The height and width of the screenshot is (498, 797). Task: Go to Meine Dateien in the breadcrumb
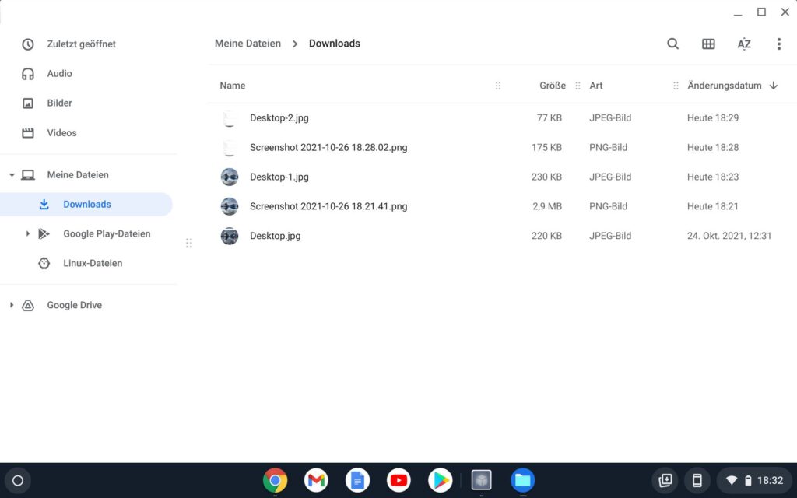point(248,44)
